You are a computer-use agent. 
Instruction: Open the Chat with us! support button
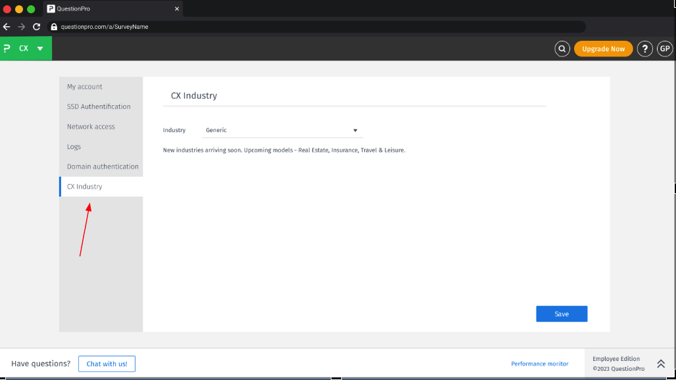[x=107, y=364]
